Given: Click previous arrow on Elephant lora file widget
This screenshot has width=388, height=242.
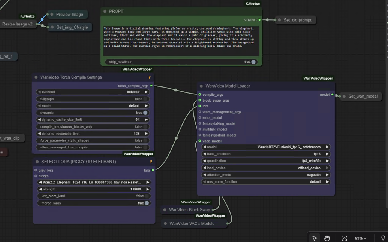Looking at the screenshot, I should tap(40, 182).
